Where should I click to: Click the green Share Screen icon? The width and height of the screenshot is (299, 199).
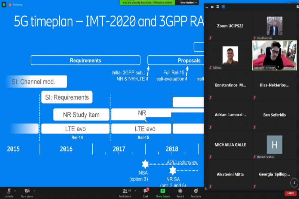point(163,191)
